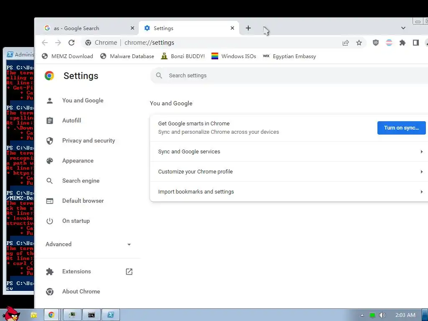Click the Chrome icon beside About Chrome

pos(50,292)
